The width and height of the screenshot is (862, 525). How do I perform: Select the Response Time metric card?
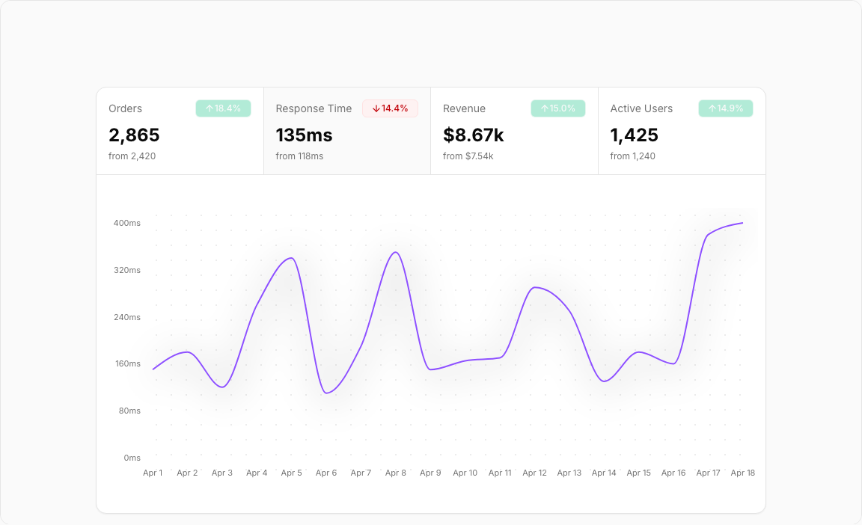click(346, 132)
